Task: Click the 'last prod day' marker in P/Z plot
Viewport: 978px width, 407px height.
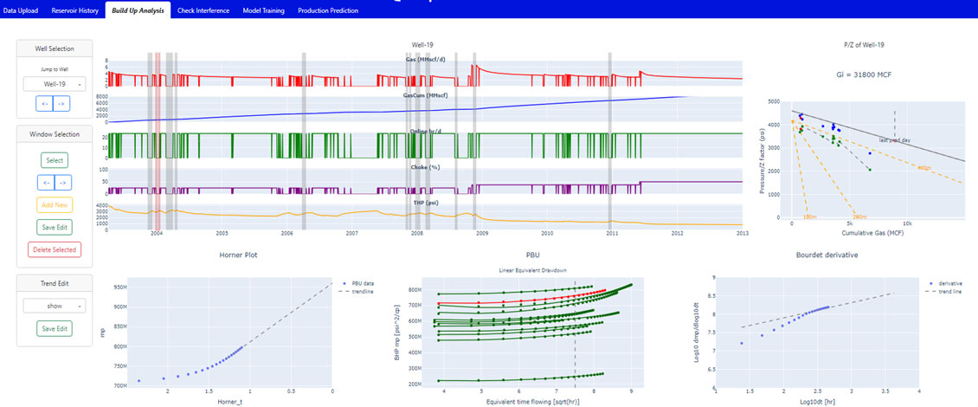Action: [895, 139]
